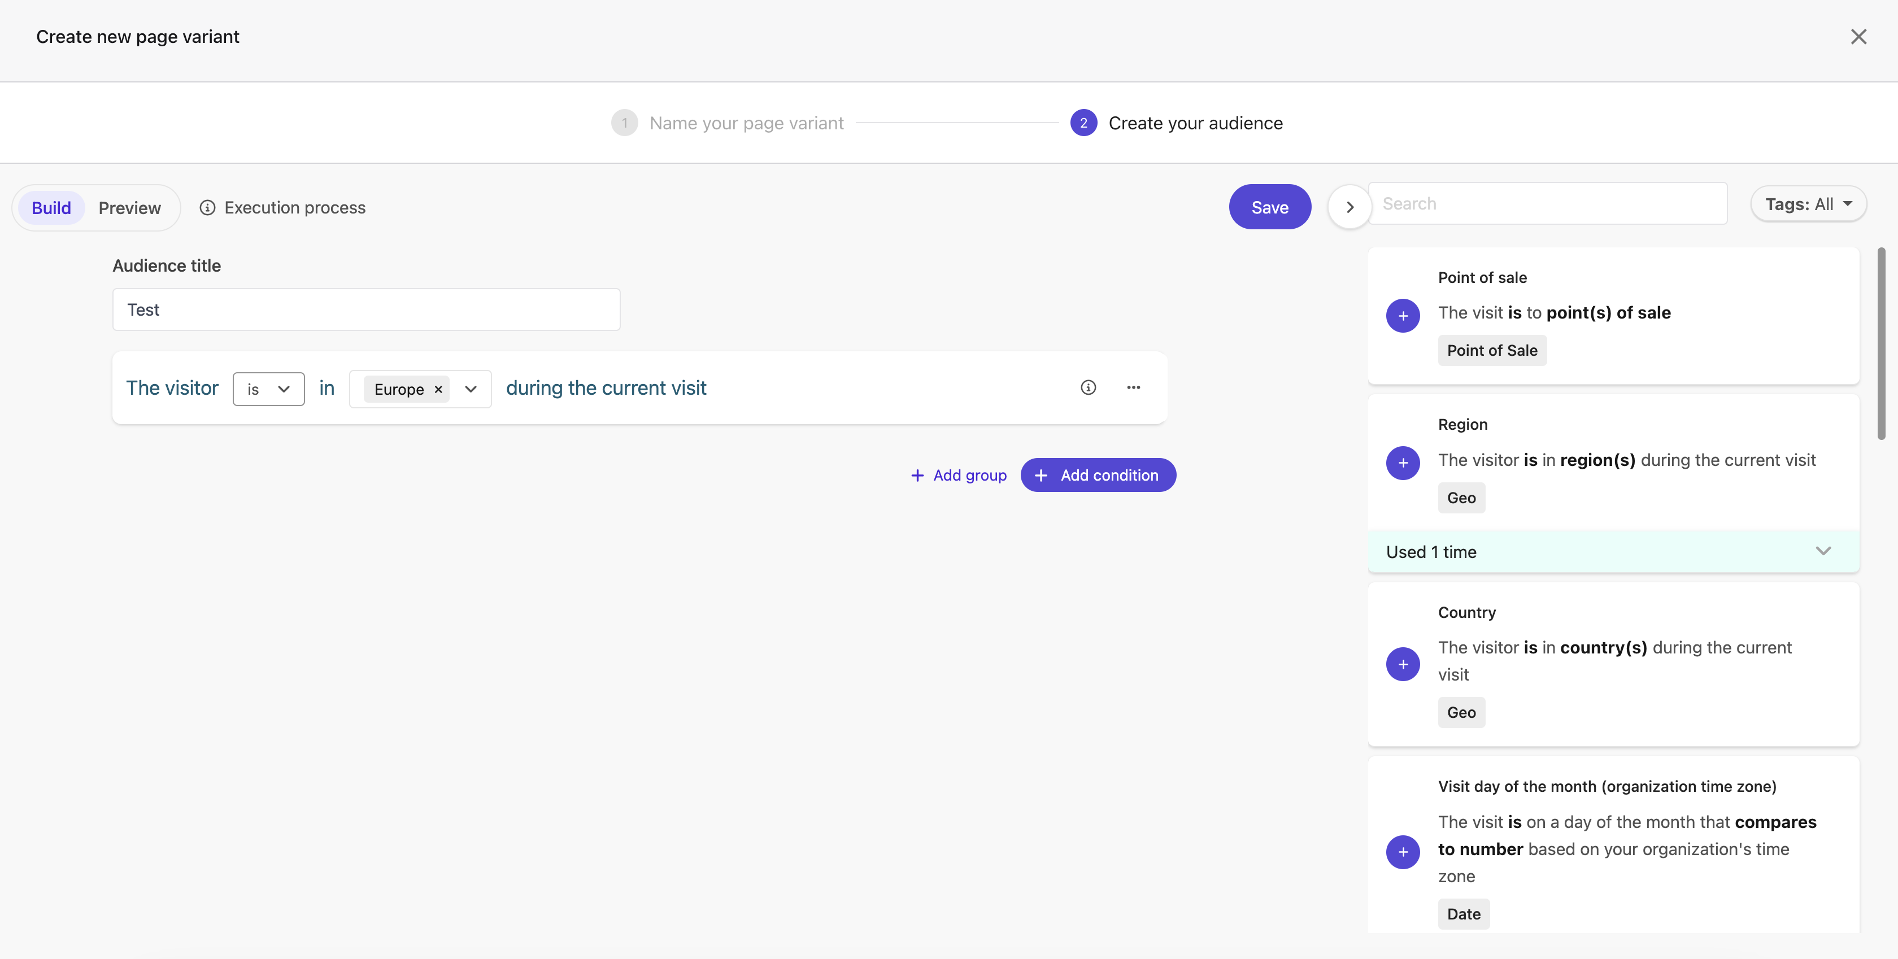Click the Save button
This screenshot has width=1898, height=959.
point(1269,207)
